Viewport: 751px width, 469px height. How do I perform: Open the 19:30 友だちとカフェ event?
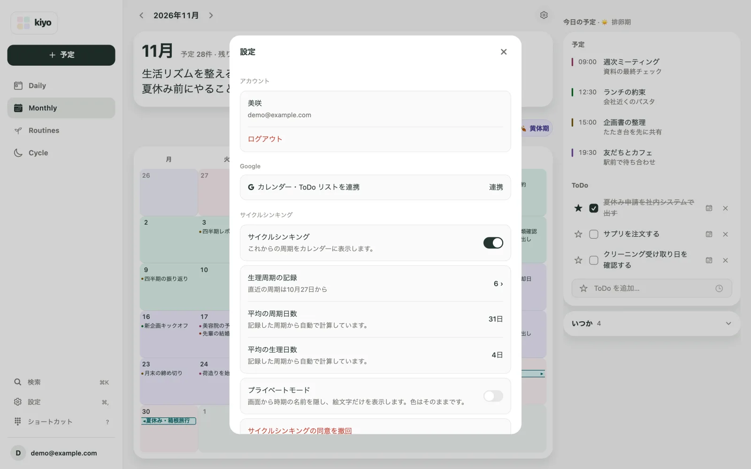[x=651, y=157]
